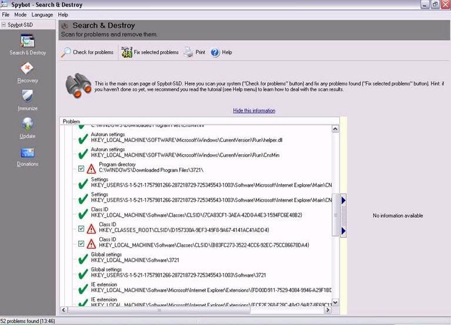Viewport: 451px width, 325px height.
Task: Click Check for problems magnifier button
Action: coord(88,52)
